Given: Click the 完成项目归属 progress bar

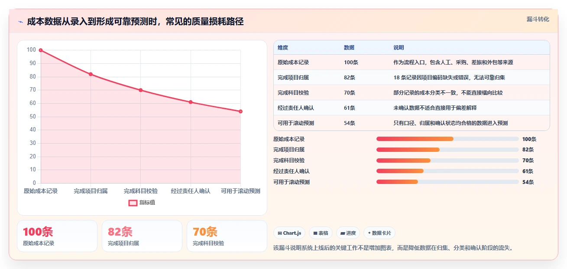Looking at the screenshot, I should click(447, 150).
